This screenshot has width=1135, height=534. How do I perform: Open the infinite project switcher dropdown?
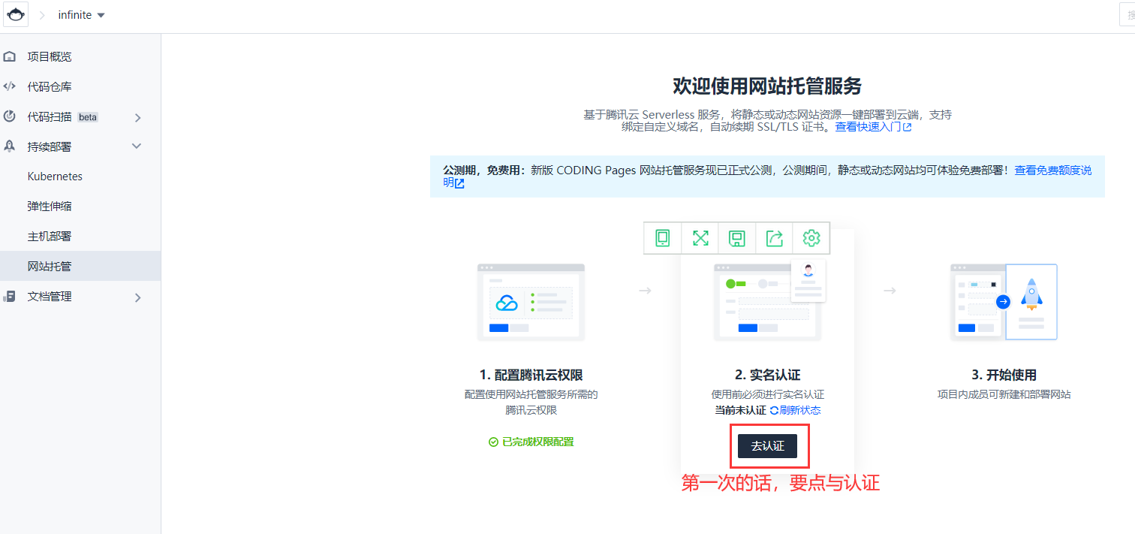click(x=81, y=14)
